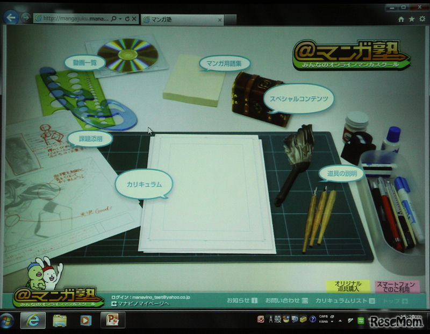Click the green circle template ruler
Screen dimensions: 430x334
pos(74,100)
